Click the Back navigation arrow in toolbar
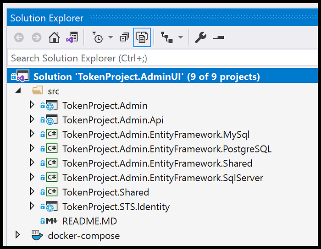The height and width of the screenshot is (249, 321). click(19, 38)
